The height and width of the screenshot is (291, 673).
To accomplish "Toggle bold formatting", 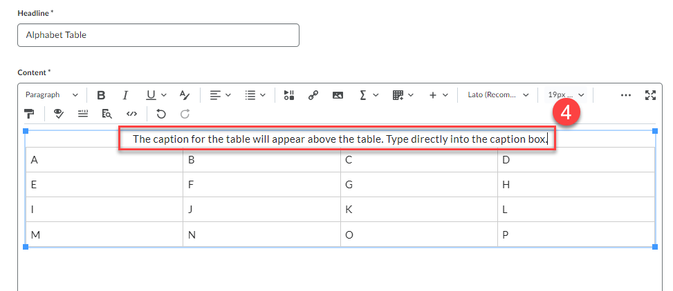I will (x=101, y=95).
